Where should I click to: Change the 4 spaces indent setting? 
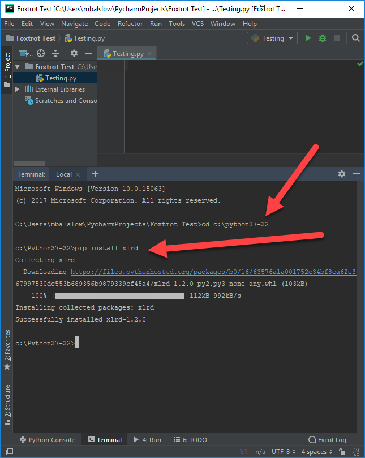click(x=317, y=452)
